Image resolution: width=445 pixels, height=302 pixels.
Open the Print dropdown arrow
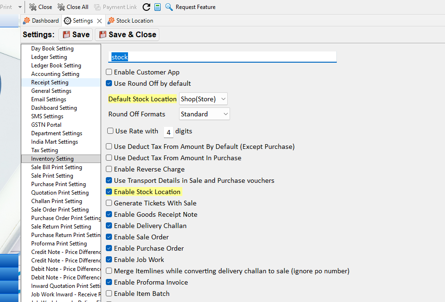point(20,7)
